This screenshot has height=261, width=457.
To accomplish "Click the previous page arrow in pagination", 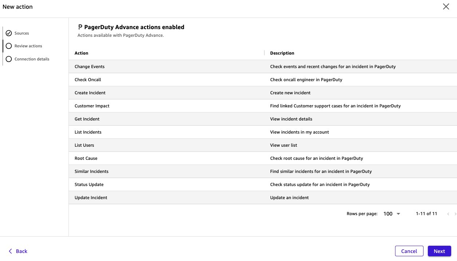I will click(448, 214).
